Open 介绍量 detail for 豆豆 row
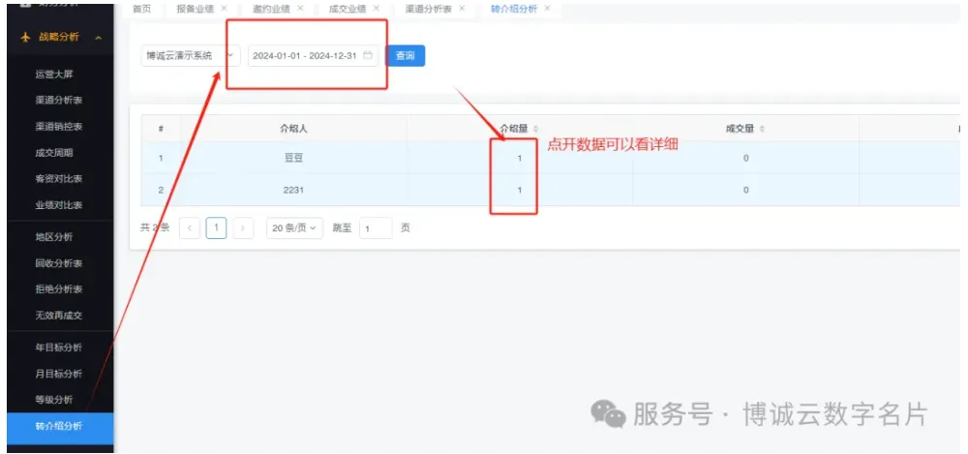This screenshot has width=968, height=454. click(520, 158)
